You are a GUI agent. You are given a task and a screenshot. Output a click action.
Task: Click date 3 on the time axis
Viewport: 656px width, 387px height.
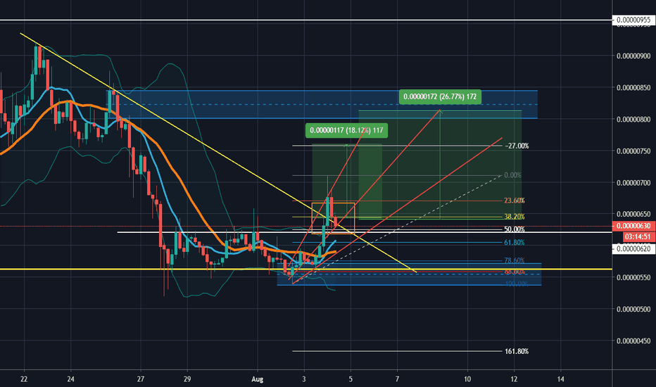[x=304, y=379]
